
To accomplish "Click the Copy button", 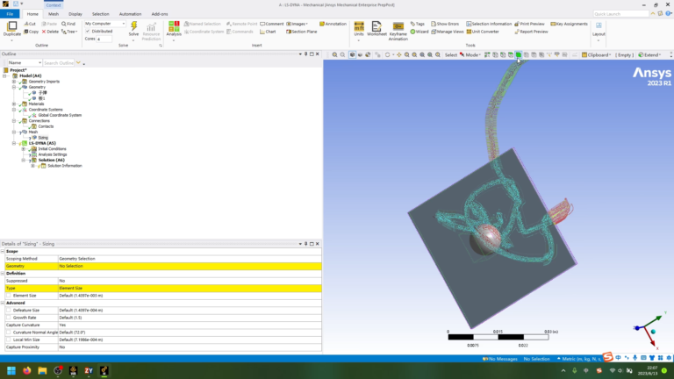I will pos(31,32).
